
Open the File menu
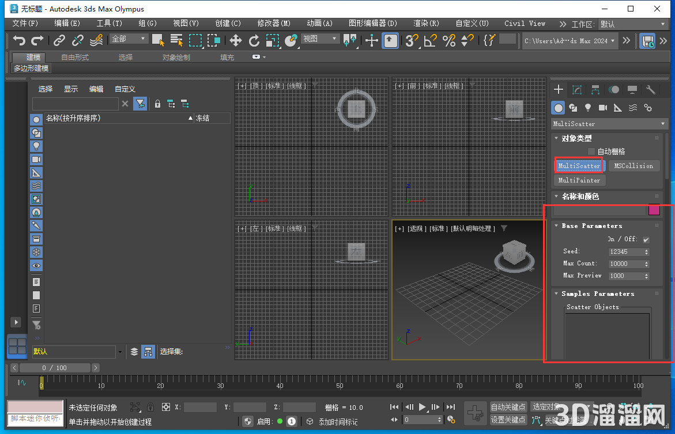pos(25,23)
